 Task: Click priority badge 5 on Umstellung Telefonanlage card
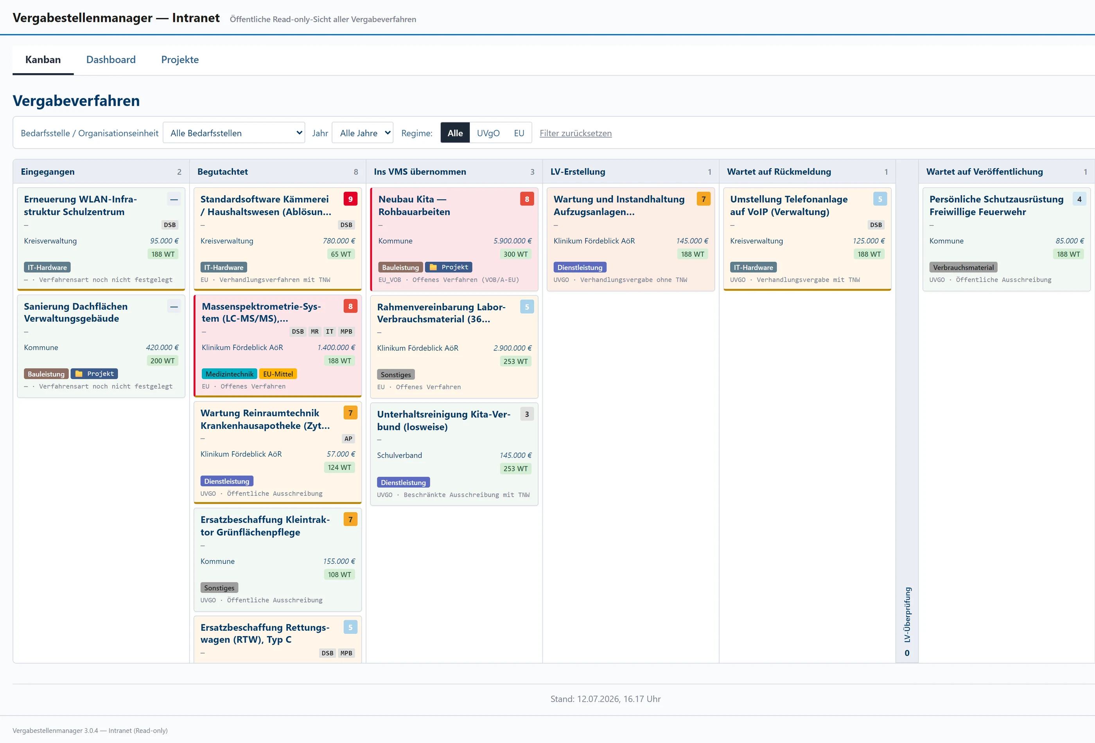click(880, 199)
